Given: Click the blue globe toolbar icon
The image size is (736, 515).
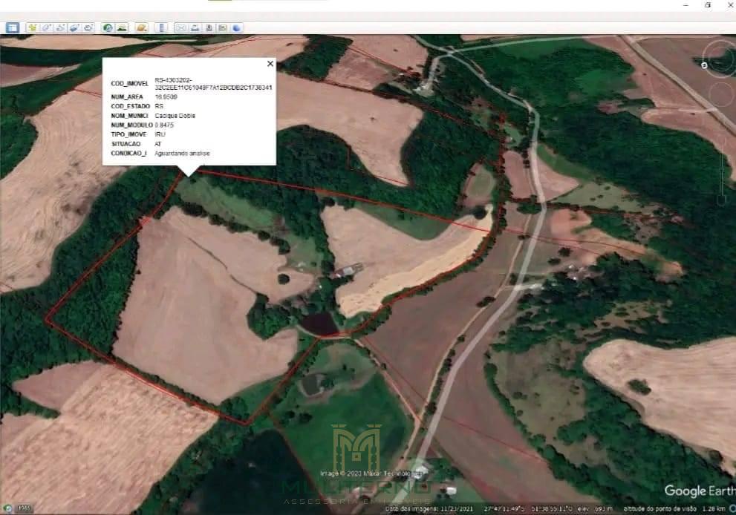Looking at the screenshot, I should 237,27.
